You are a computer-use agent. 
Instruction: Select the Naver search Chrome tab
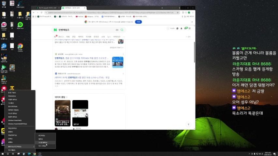coord(74,8)
